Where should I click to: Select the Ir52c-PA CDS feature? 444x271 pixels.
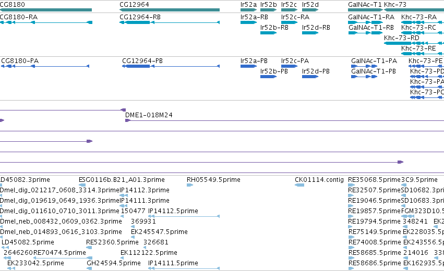click(x=289, y=66)
